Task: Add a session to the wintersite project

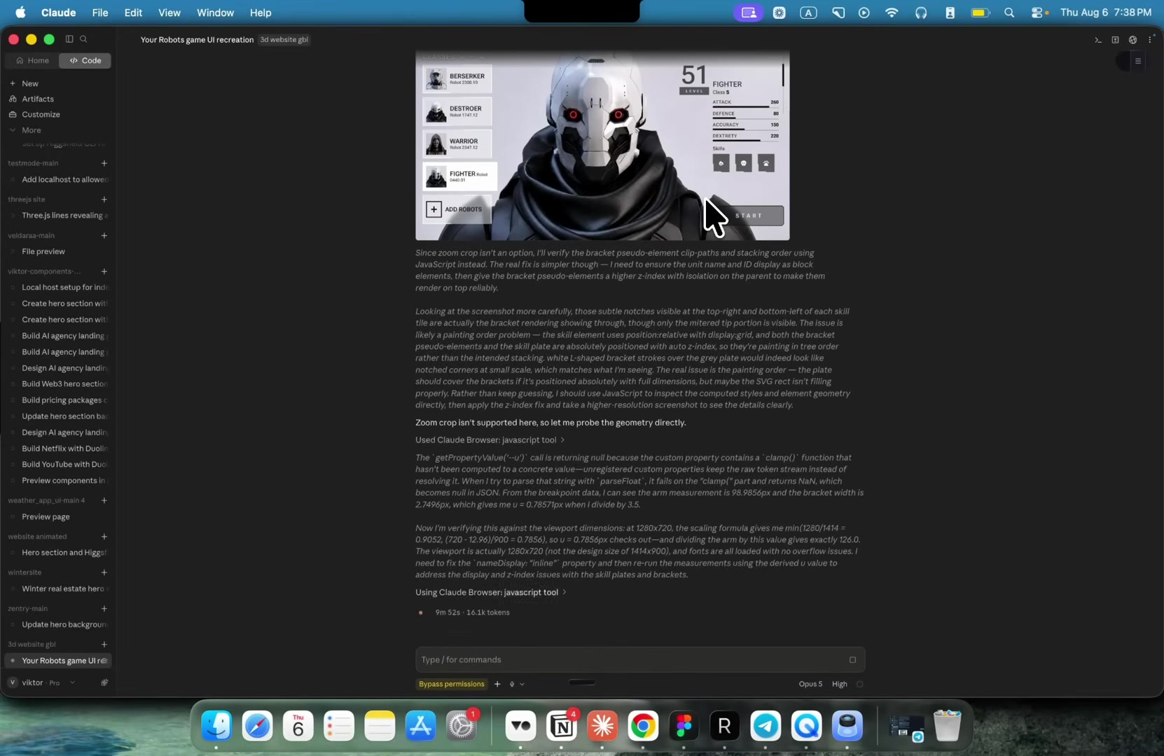Action: pyautogui.click(x=104, y=573)
